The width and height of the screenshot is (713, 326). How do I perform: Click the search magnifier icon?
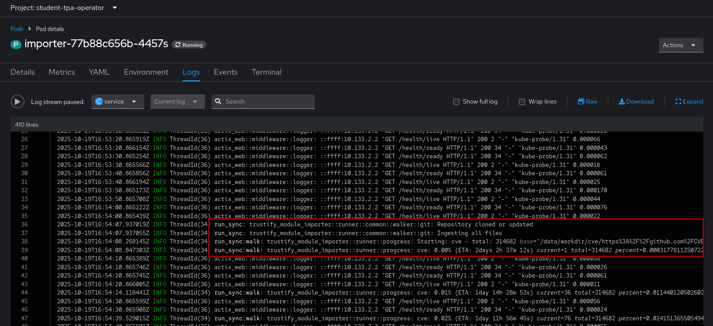pyautogui.click(x=218, y=101)
